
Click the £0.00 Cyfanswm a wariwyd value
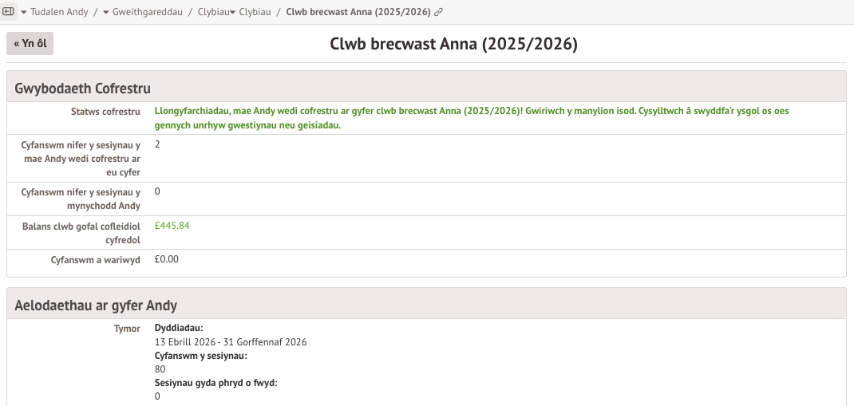pyautogui.click(x=166, y=259)
